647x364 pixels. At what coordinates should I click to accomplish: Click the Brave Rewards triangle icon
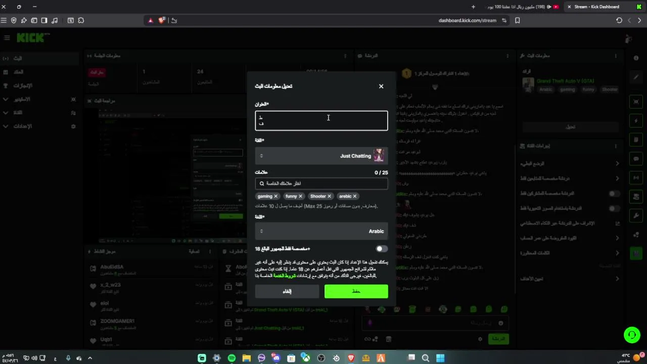(x=151, y=20)
